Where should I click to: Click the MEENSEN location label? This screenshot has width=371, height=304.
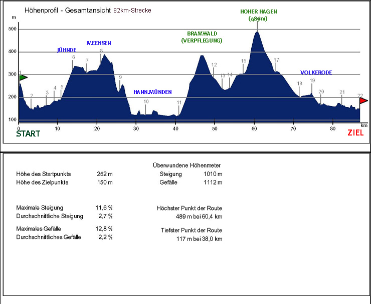[98, 43]
